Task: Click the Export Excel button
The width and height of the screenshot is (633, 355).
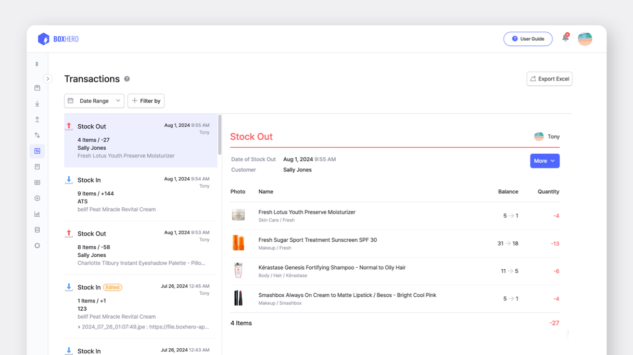Action: (549, 78)
